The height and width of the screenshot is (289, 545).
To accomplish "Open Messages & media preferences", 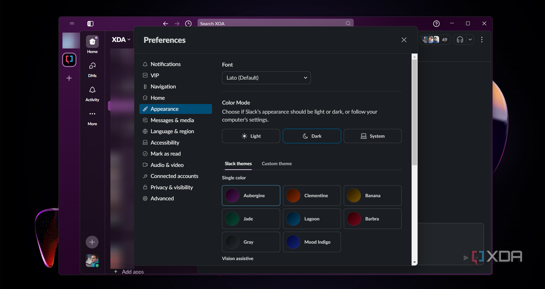I will point(176,120).
